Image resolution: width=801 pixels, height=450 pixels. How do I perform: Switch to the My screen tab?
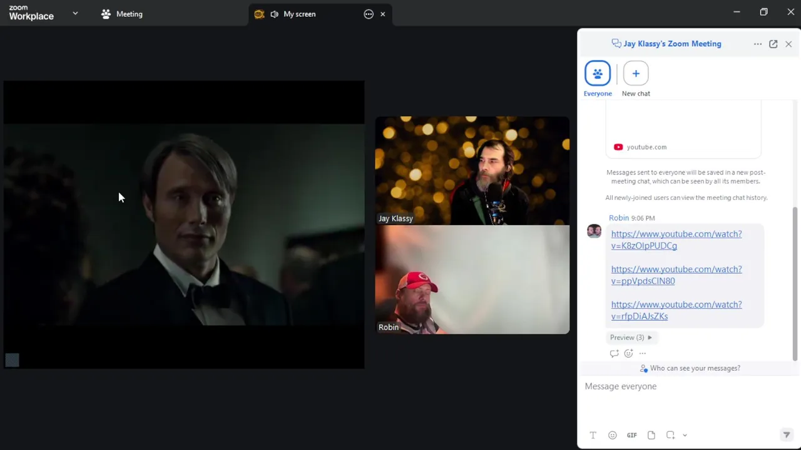point(299,14)
